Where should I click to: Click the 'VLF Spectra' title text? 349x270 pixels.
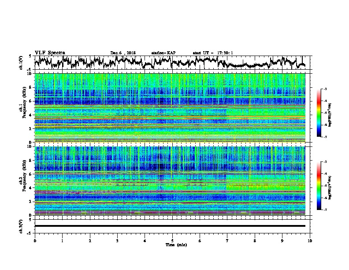pos(50,52)
